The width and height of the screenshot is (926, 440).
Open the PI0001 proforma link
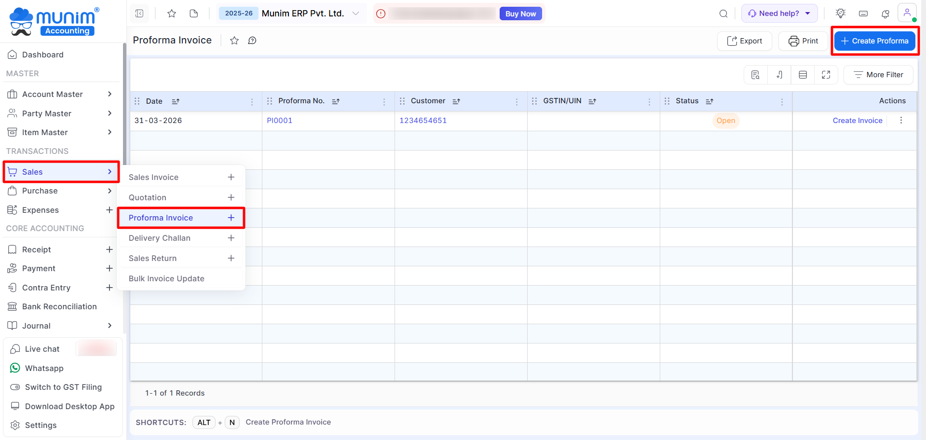point(280,121)
